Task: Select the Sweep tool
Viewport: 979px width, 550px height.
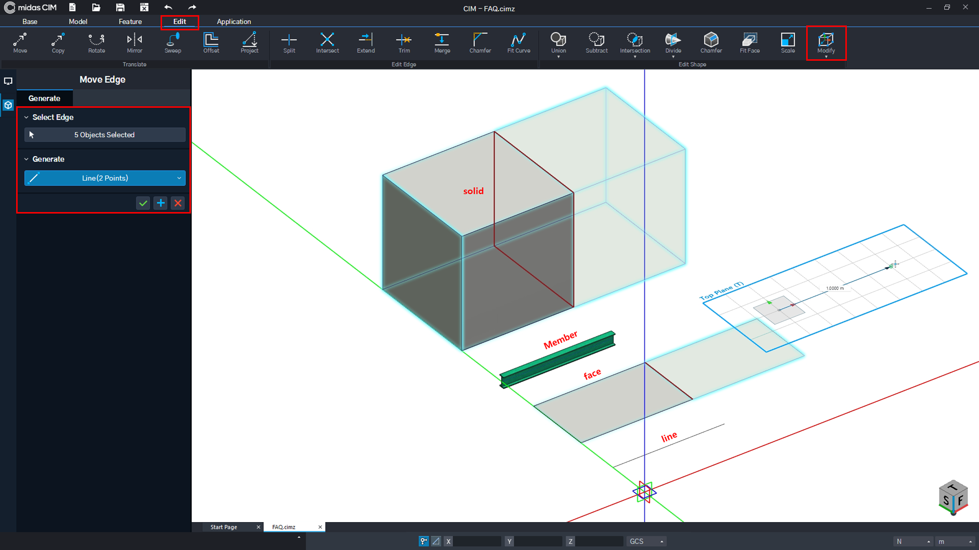Action: coord(173,43)
